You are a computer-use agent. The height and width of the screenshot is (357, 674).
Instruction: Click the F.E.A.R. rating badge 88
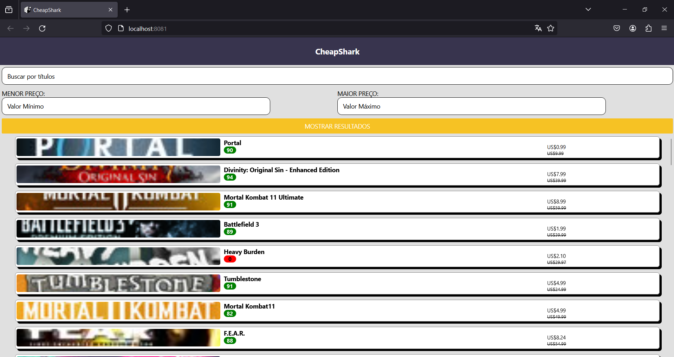tap(230, 341)
